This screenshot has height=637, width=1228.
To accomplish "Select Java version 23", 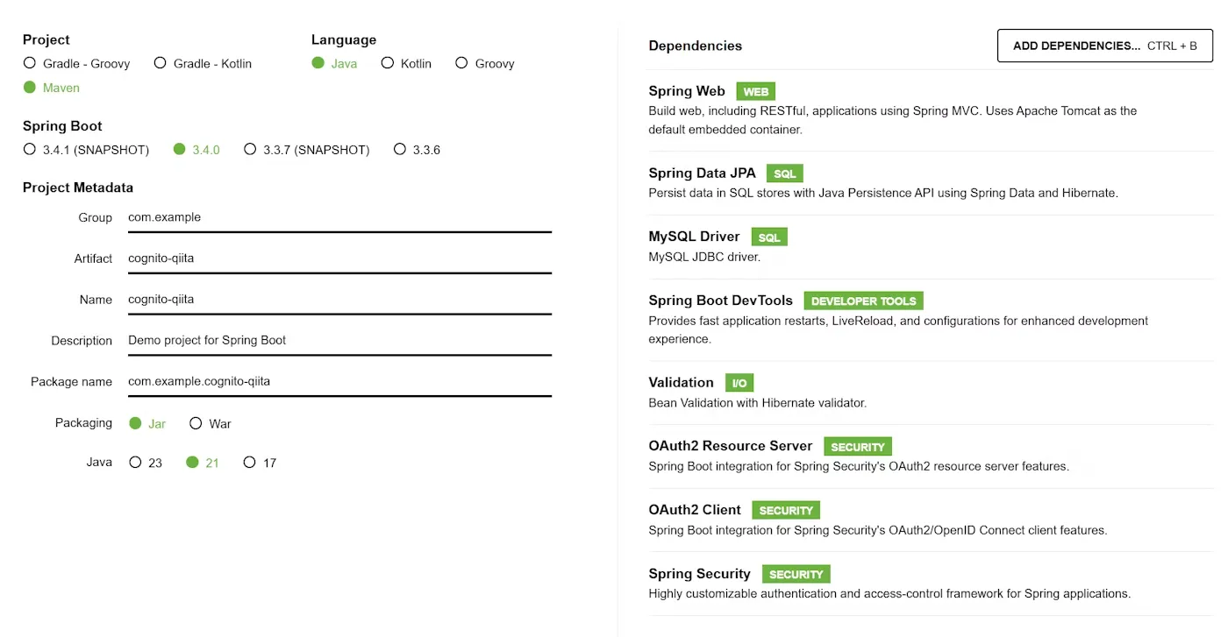I will click(136, 463).
